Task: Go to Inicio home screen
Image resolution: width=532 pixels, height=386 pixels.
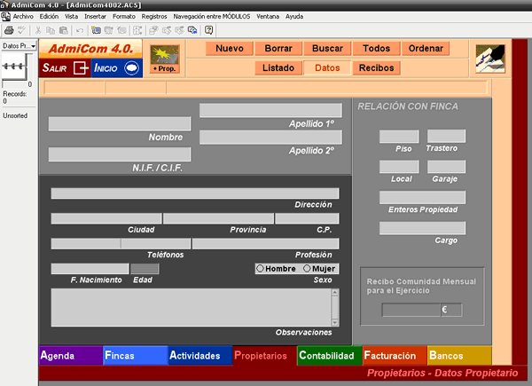Action: 117,68
